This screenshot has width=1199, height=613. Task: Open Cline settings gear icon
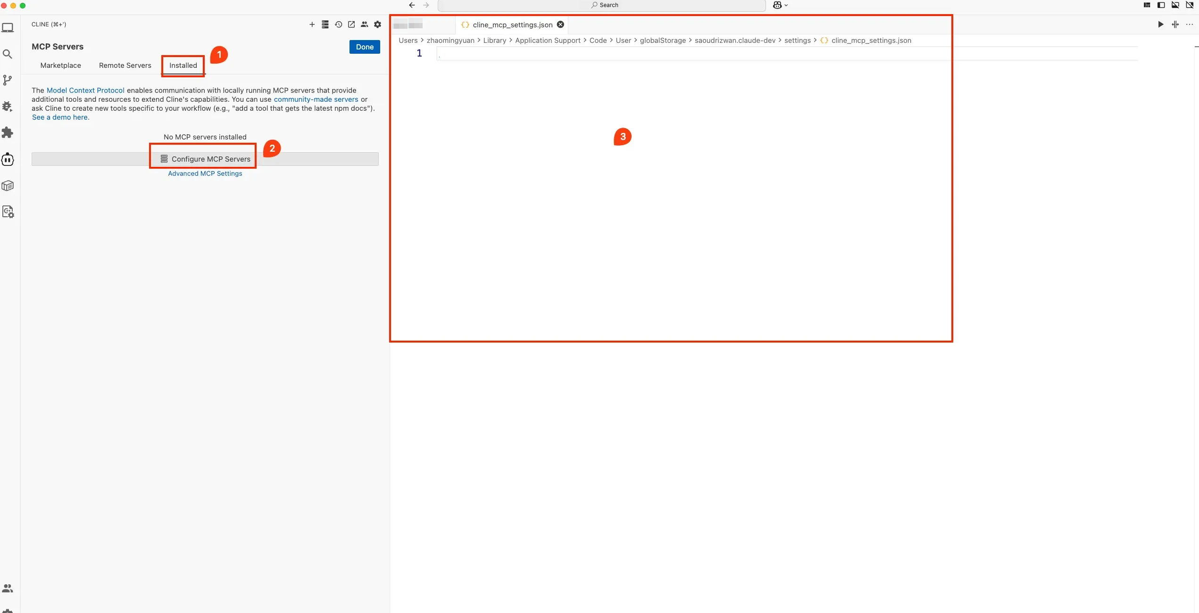pos(377,25)
